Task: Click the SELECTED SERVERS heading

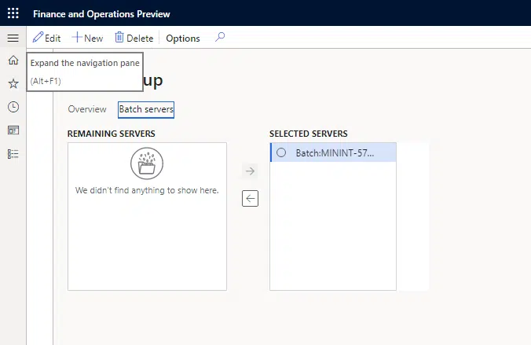Action: coord(309,134)
